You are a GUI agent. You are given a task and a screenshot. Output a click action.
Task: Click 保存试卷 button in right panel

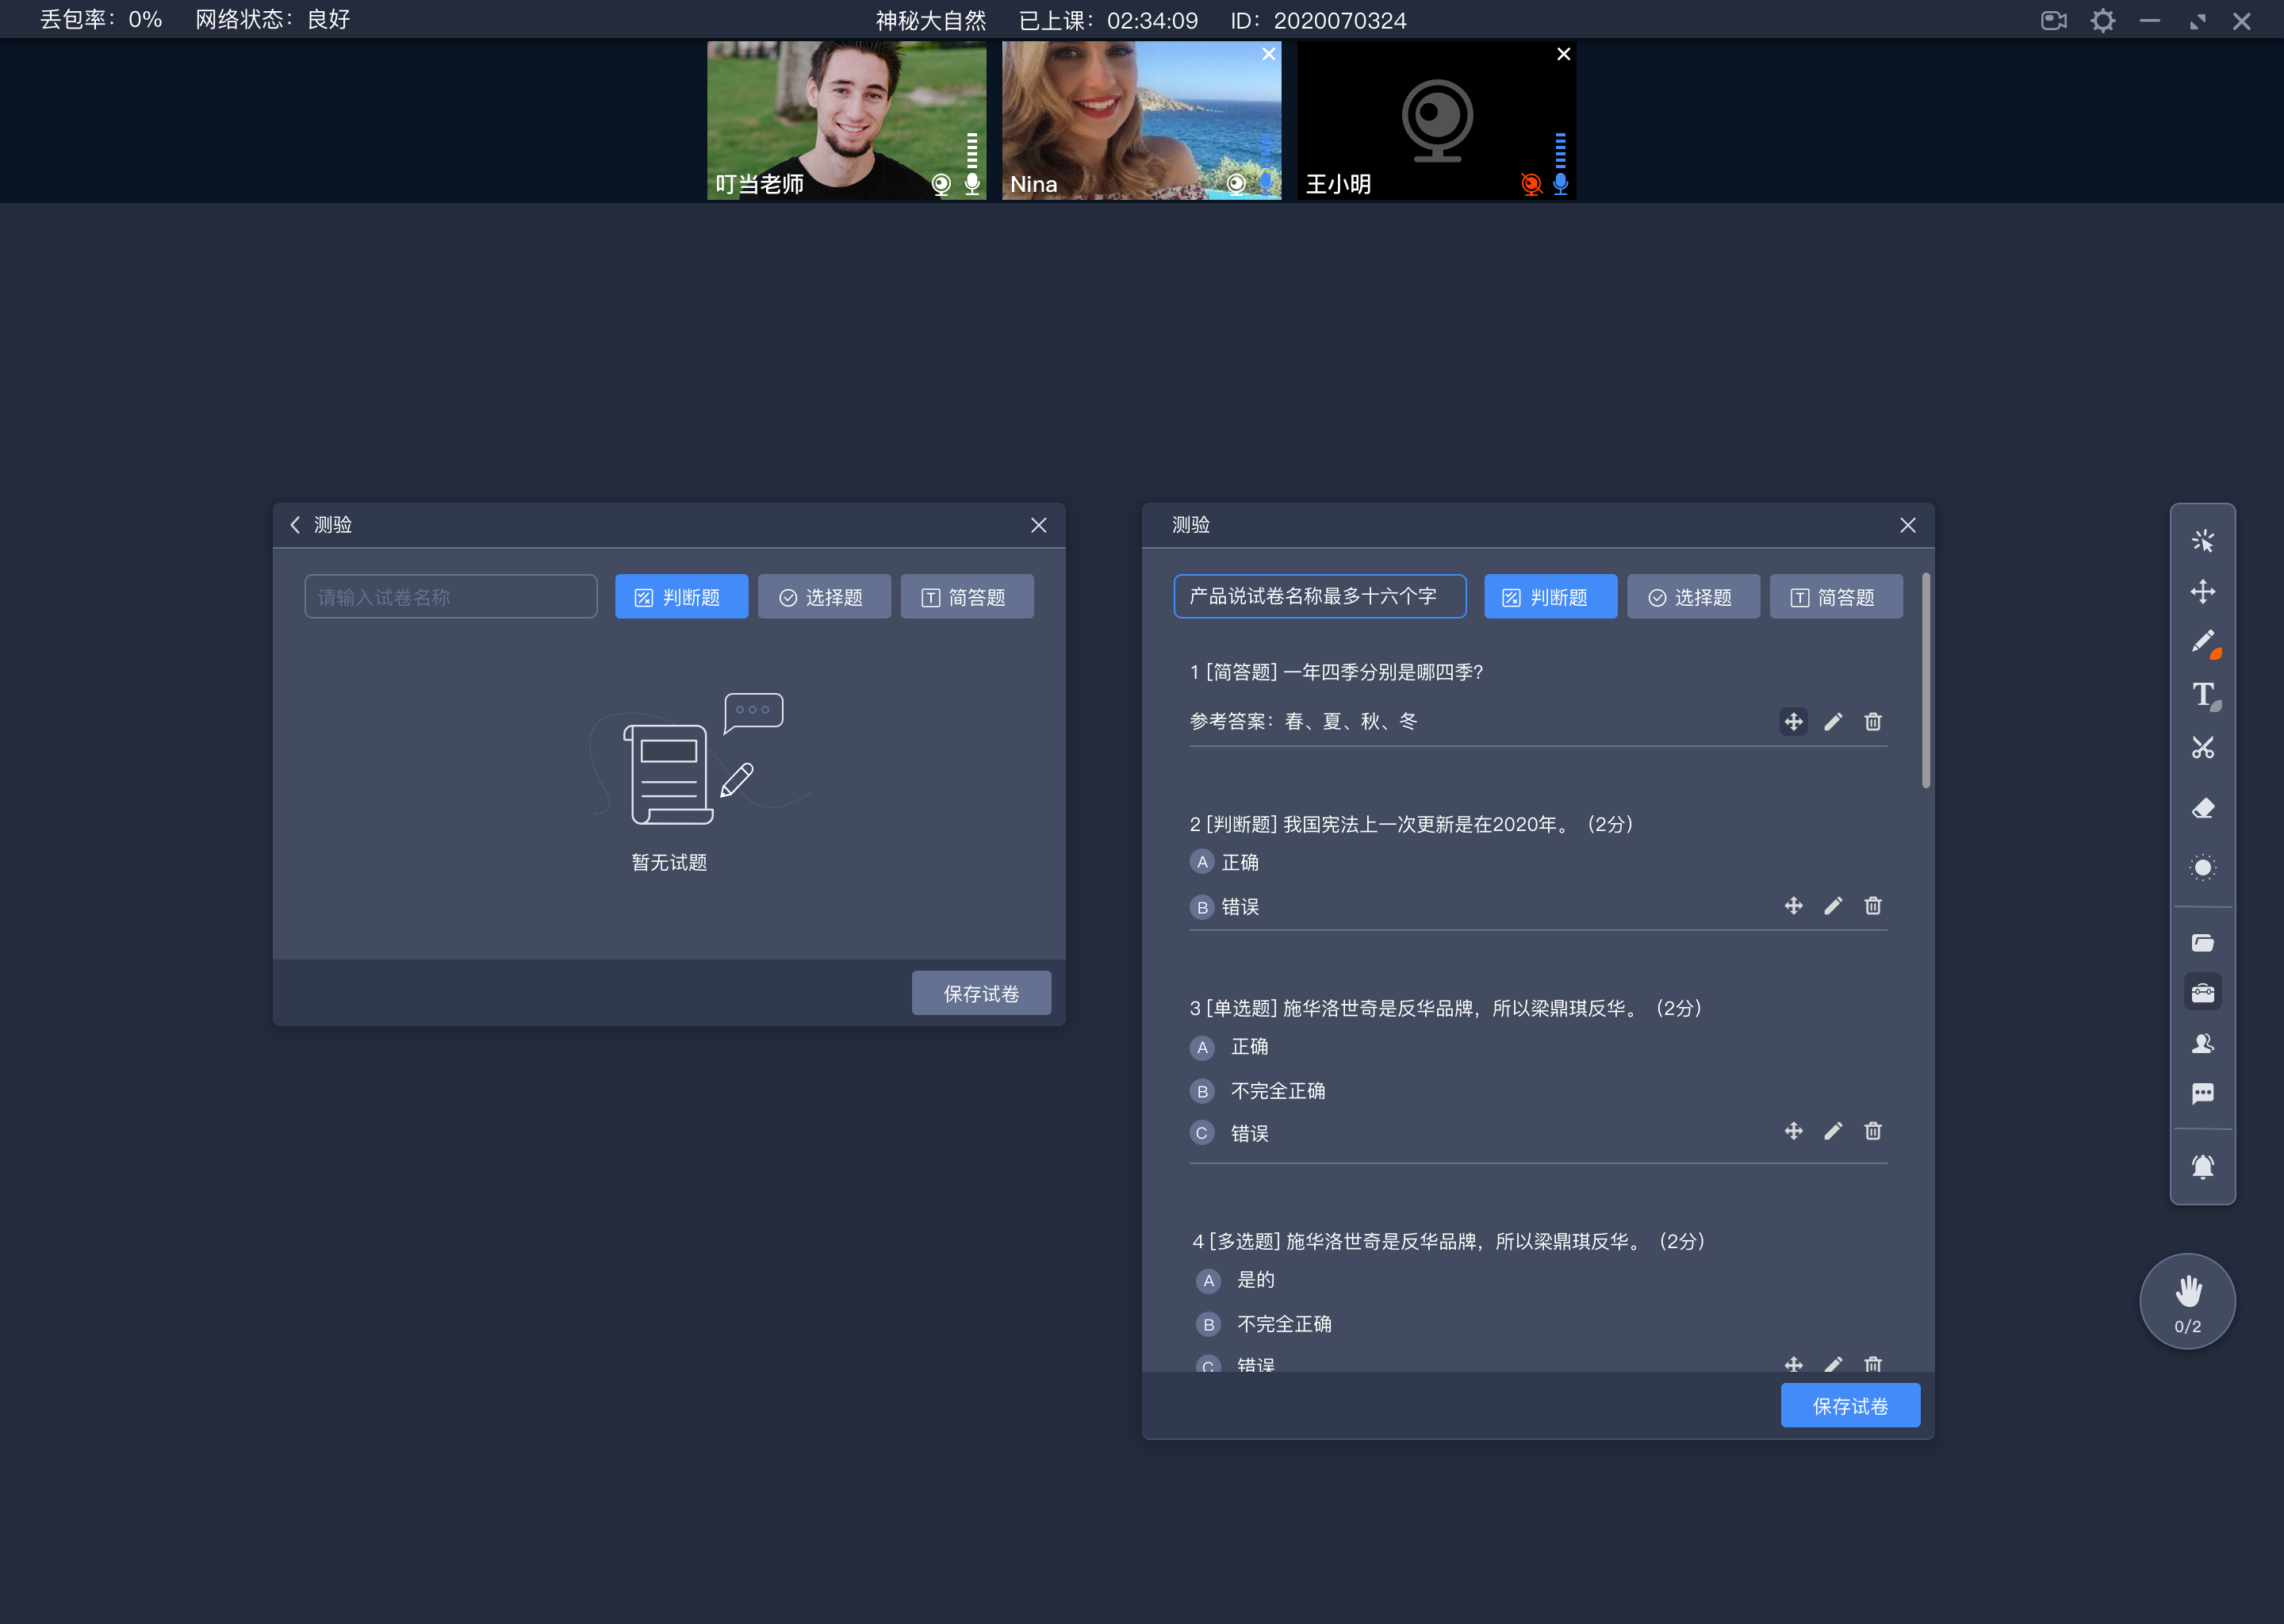coord(1852,1406)
